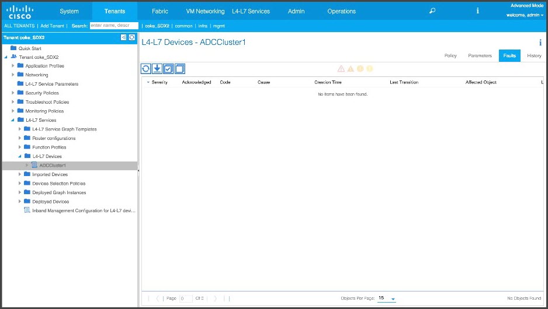
Task: Sort by the Severity column header
Action: pos(159,82)
